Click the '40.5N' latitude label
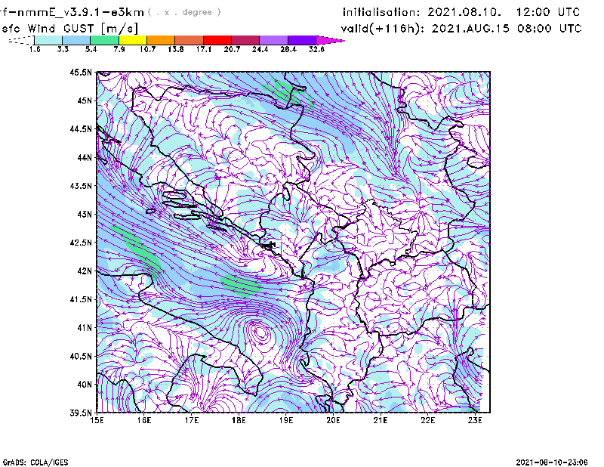 (81, 357)
